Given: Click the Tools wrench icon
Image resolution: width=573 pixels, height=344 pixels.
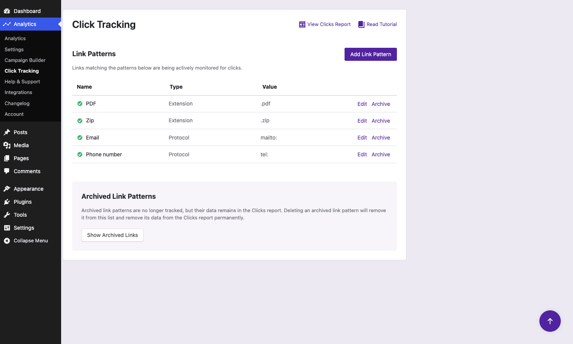Looking at the screenshot, I should coord(7,215).
